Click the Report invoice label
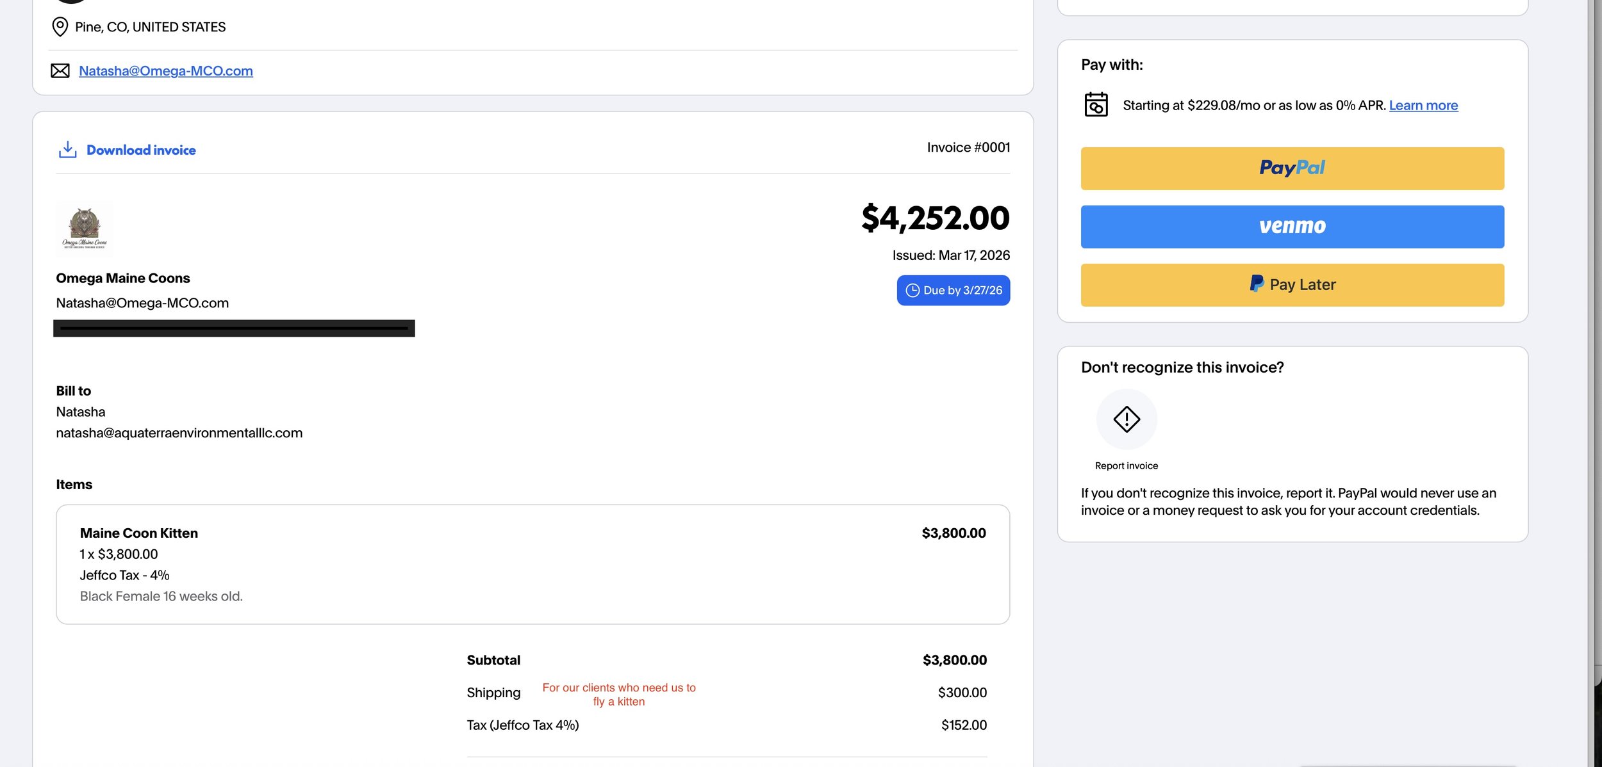 coord(1126,466)
